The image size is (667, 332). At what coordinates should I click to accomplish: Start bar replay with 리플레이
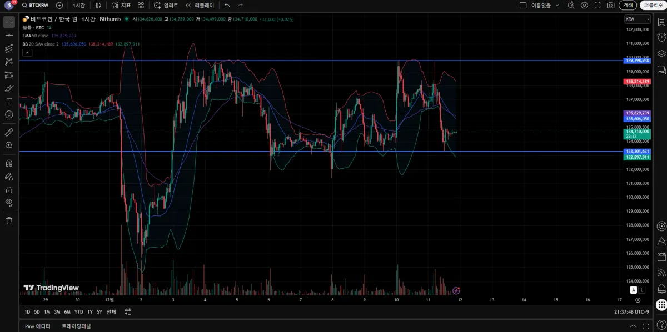(200, 5)
